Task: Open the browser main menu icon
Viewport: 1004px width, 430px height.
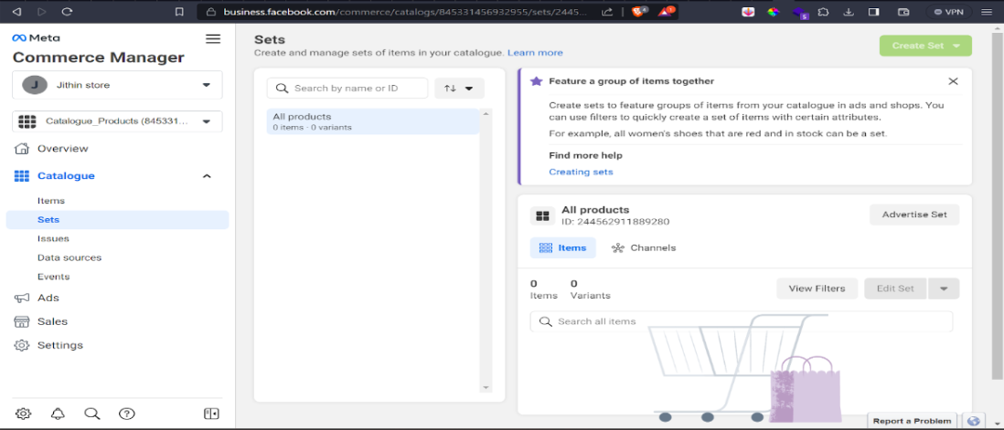Action: click(x=988, y=12)
